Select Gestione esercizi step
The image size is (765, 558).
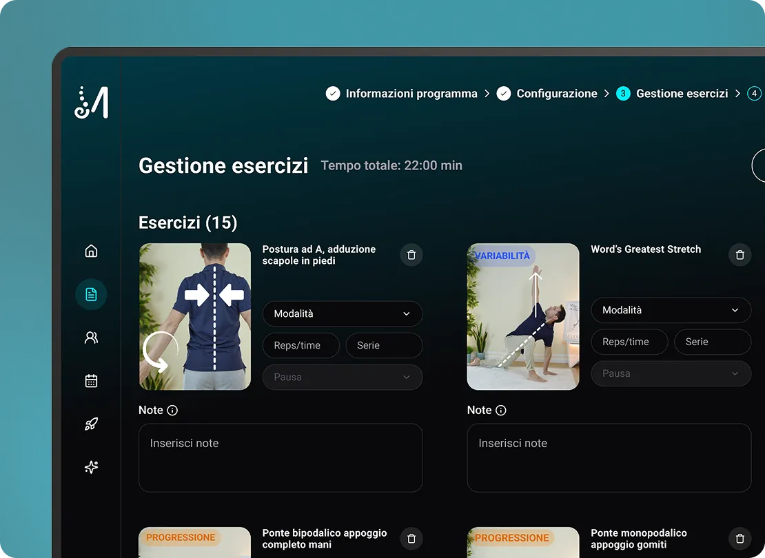click(x=682, y=93)
